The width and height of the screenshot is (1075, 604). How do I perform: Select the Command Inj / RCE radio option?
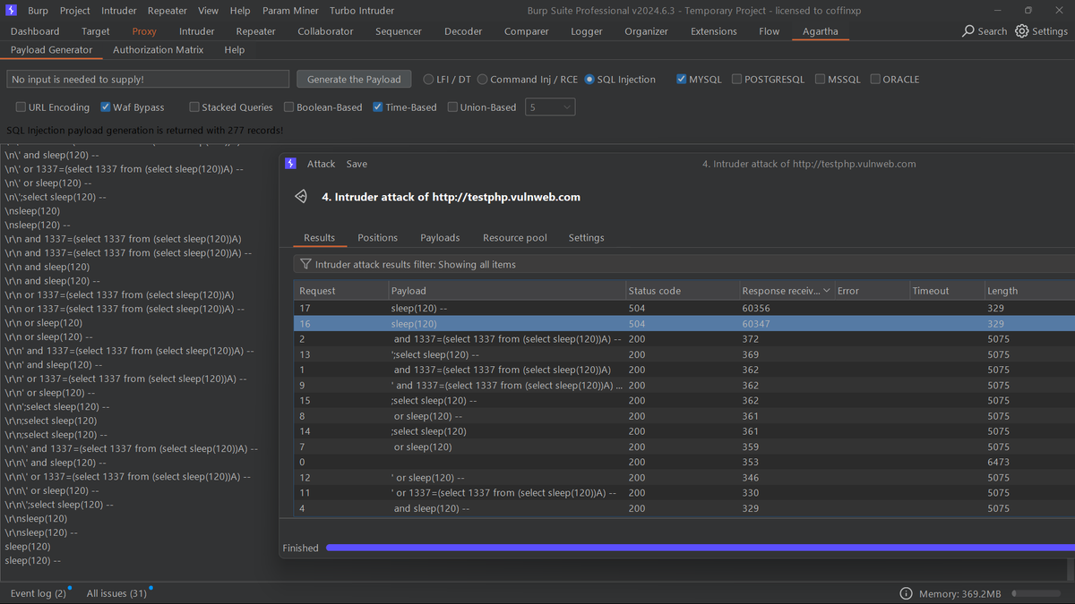(x=482, y=80)
